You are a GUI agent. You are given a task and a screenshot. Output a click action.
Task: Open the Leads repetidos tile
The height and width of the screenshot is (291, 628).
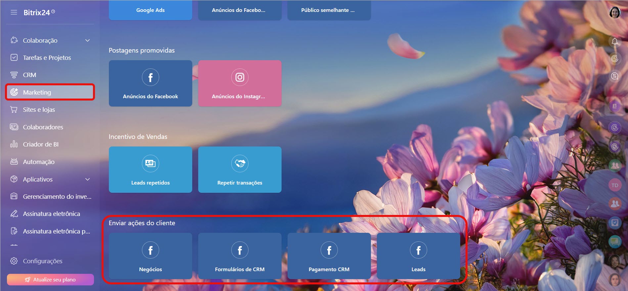151,170
